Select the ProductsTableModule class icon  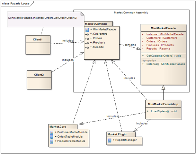pos(52,141)
